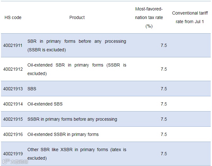Click the SBS product cell
212x166 pixels.
tap(32, 89)
